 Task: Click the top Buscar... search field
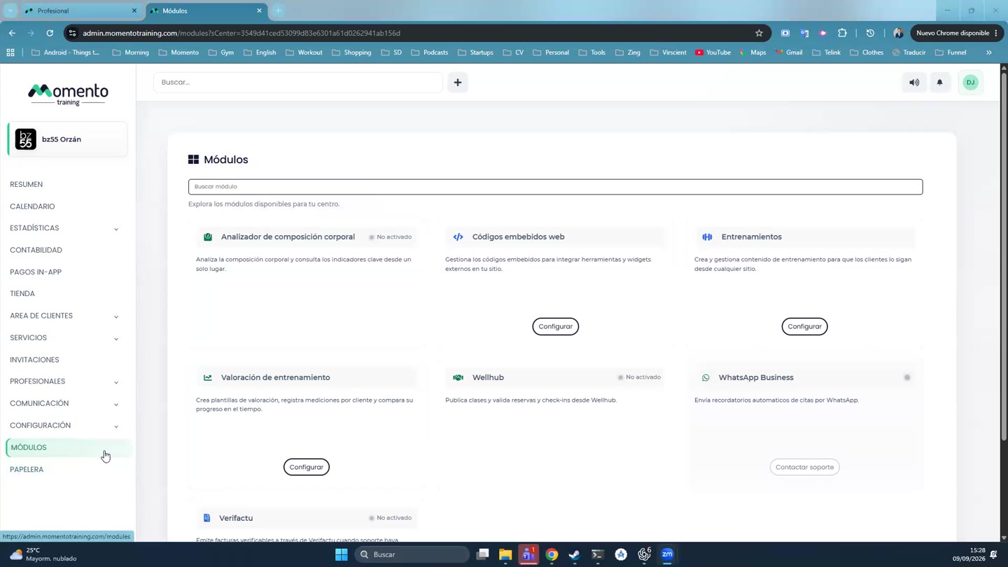[298, 83]
